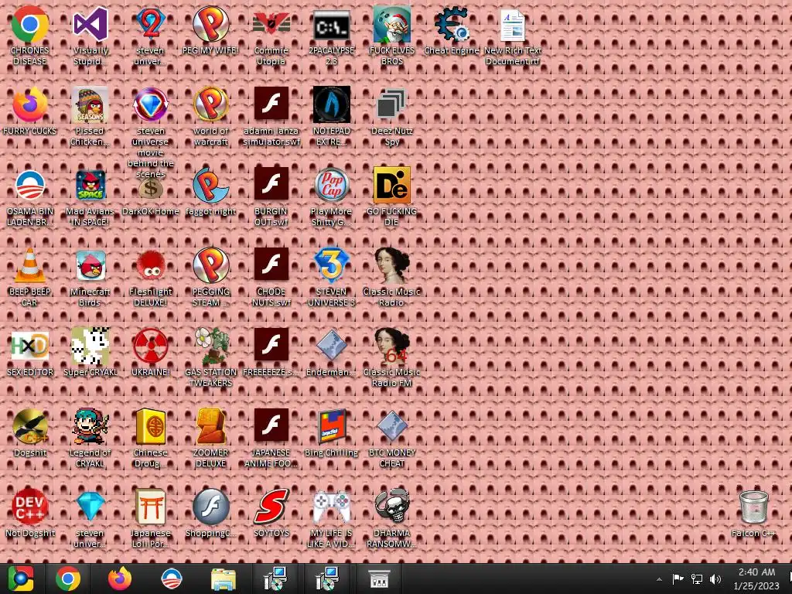Select the HxD hex editor desktop icon
The width and height of the screenshot is (792, 594).
pyautogui.click(x=30, y=352)
